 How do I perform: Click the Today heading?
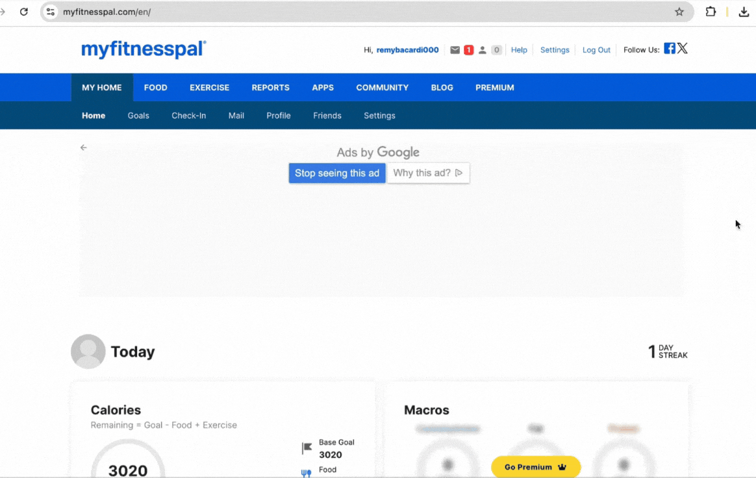pos(132,351)
